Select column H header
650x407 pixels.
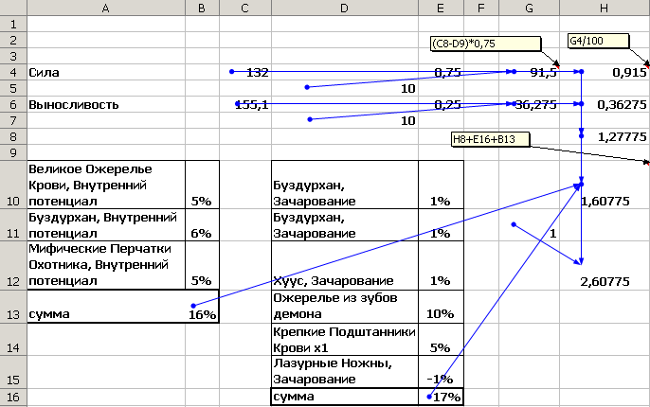605,8
